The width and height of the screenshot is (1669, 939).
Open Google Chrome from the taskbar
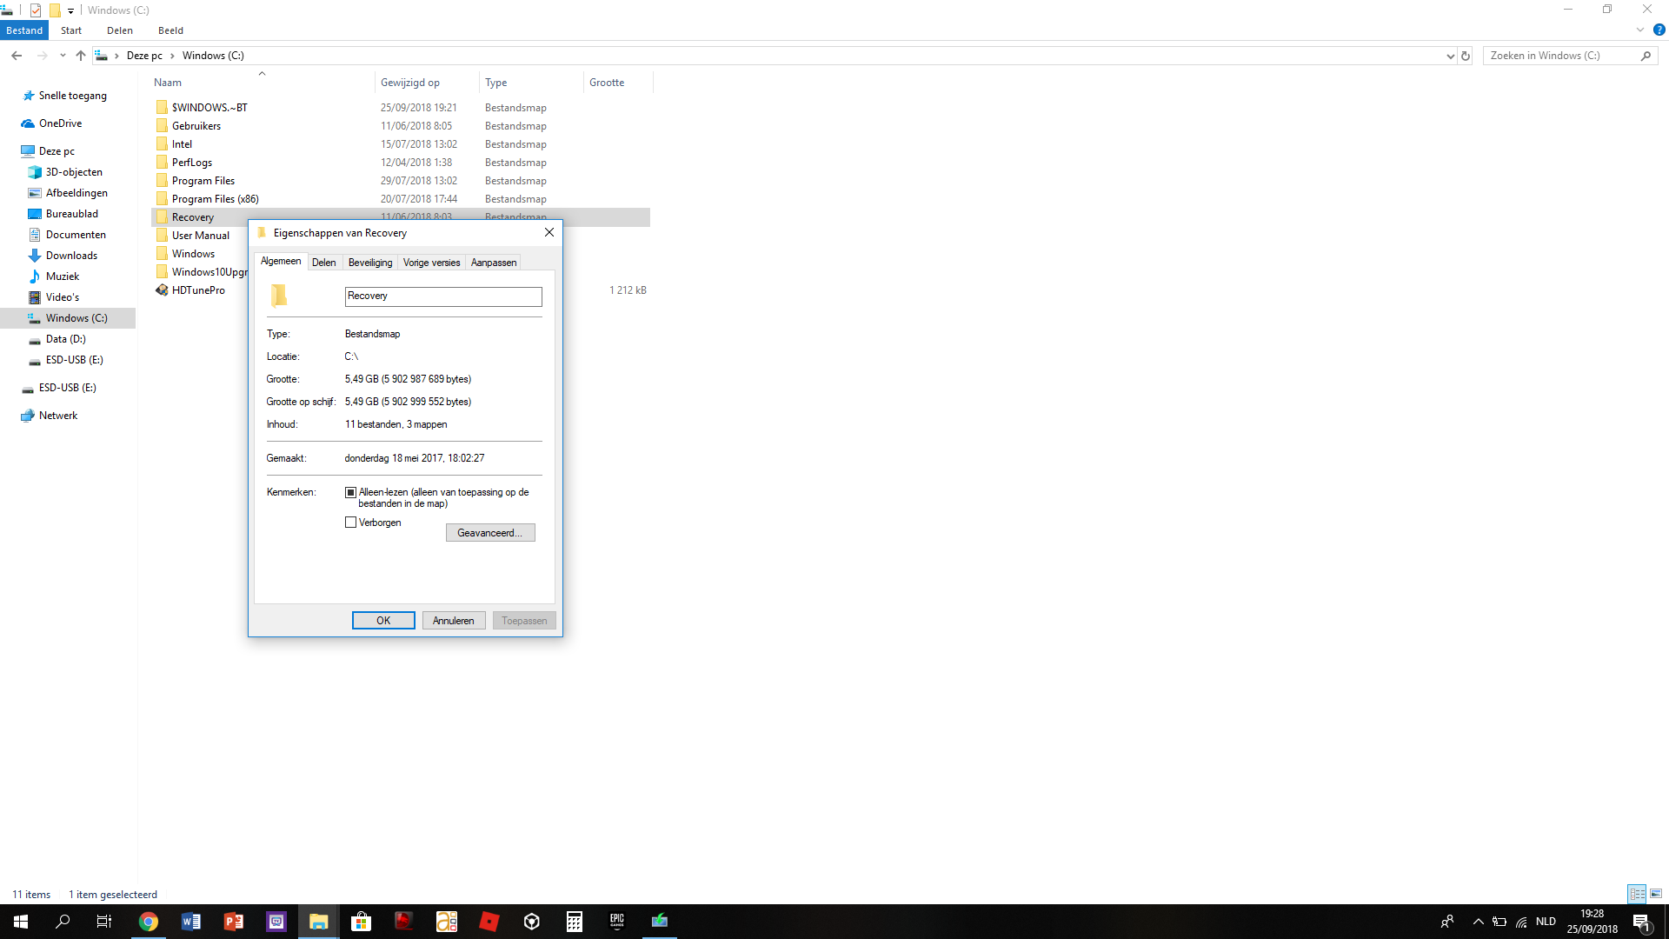[149, 922]
